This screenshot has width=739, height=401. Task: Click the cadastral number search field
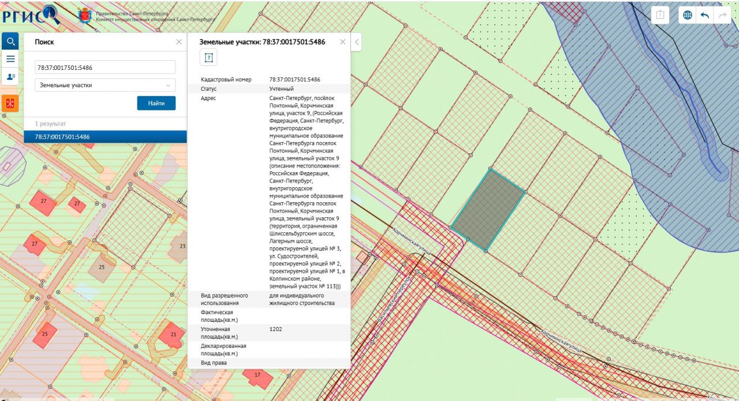pyautogui.click(x=105, y=68)
